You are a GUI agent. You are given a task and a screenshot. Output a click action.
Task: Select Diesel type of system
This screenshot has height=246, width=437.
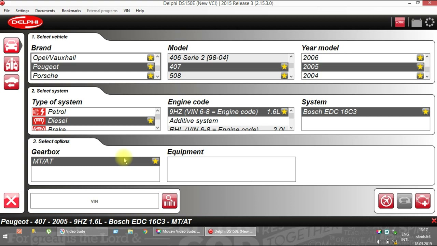coord(93,121)
